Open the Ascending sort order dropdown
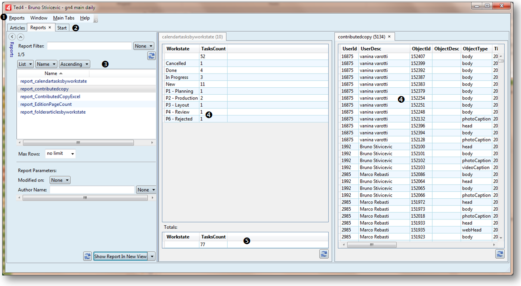The width and height of the screenshot is (521, 286). click(75, 64)
